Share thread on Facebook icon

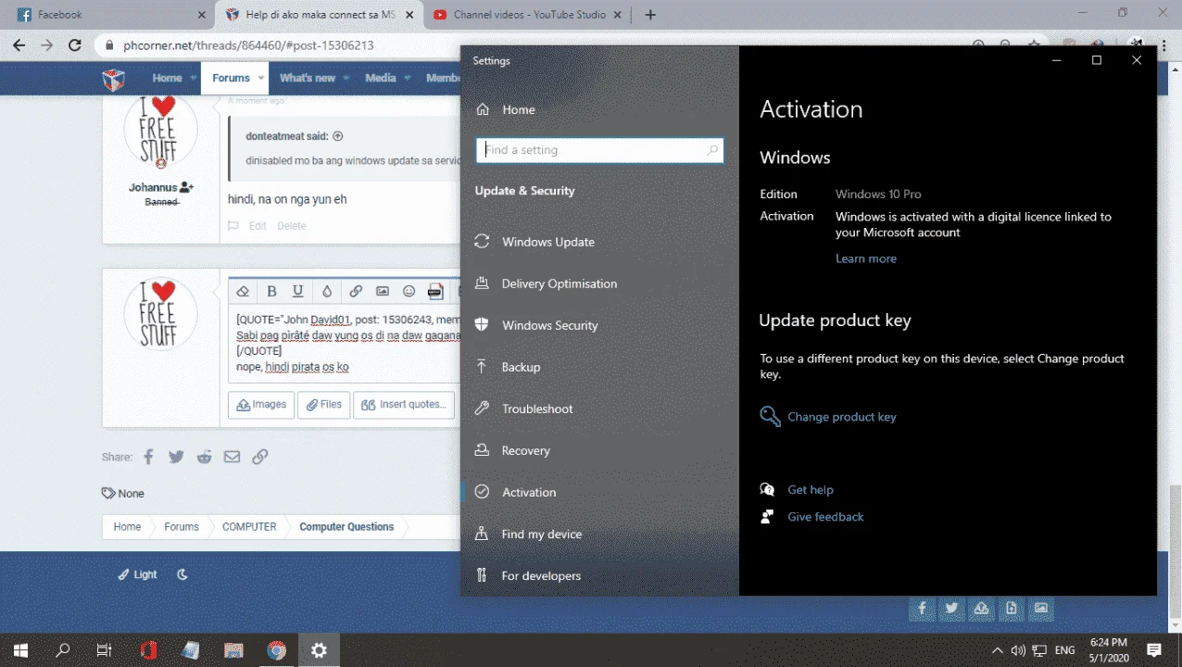148,457
